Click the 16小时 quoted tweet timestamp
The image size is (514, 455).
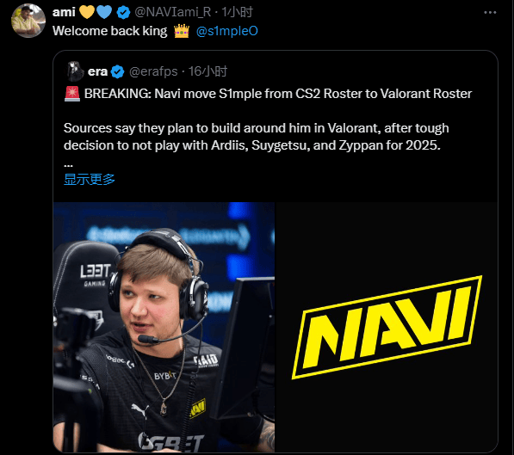tap(207, 71)
